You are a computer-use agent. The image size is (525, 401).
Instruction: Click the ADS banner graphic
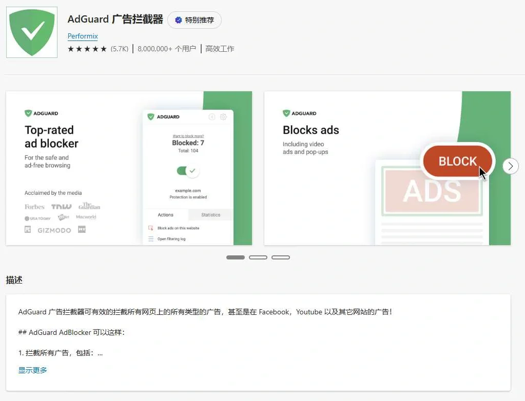pyautogui.click(x=432, y=191)
